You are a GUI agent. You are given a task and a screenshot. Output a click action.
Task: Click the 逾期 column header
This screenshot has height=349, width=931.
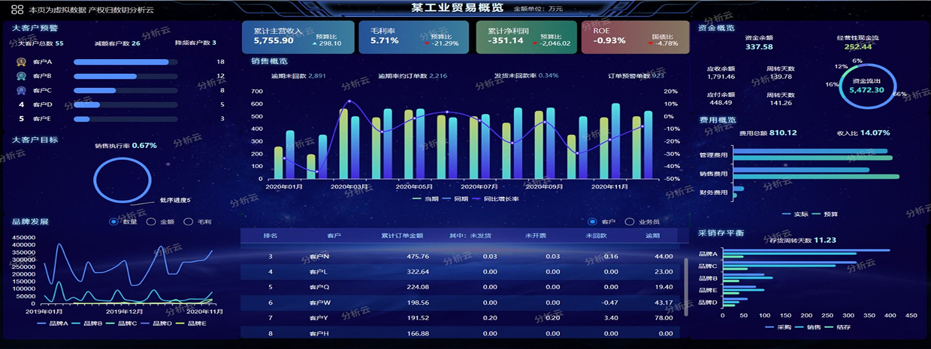(x=652, y=236)
